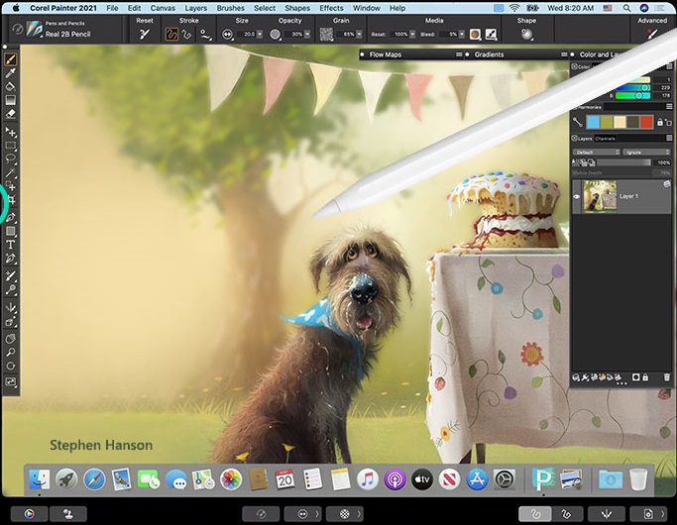Toggle preserve transparency in Layers panel

575,162
